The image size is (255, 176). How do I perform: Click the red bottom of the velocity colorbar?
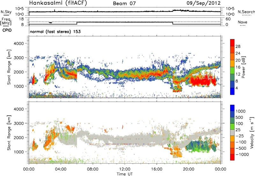point(232,157)
